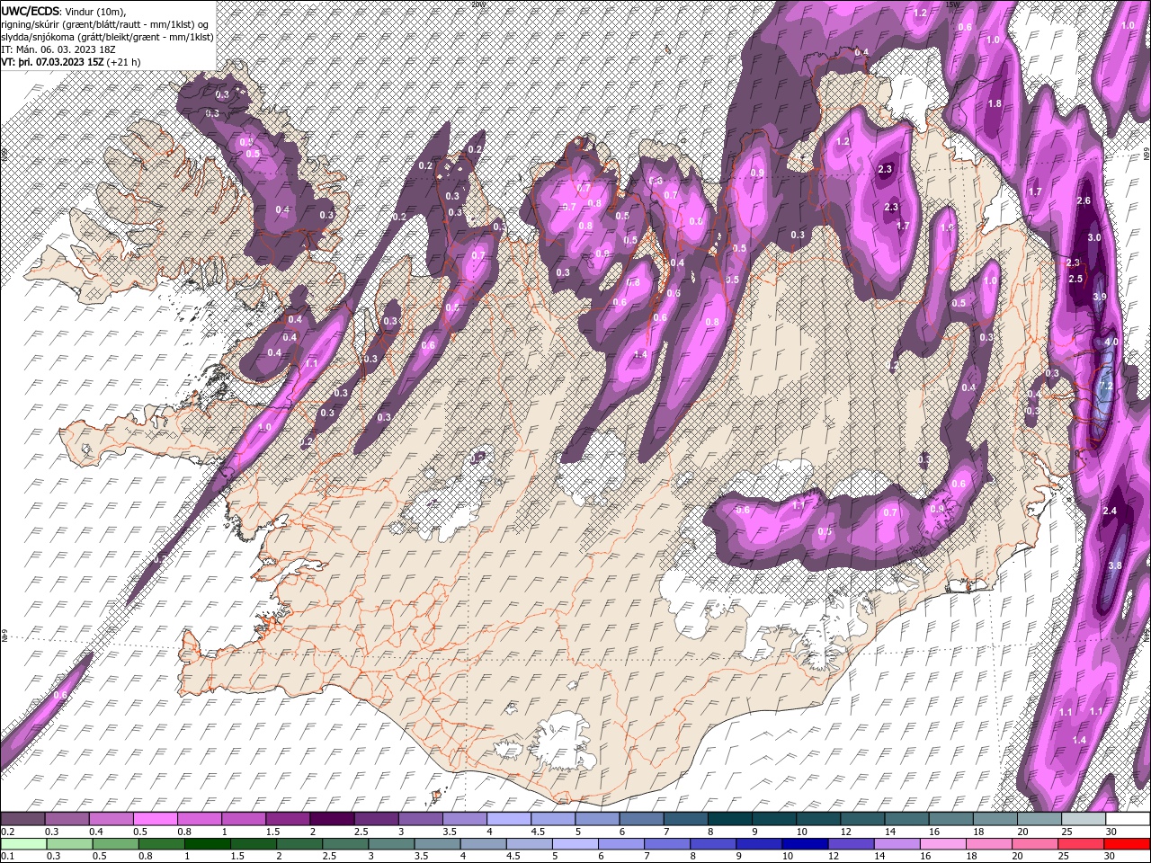Pick the 1 swatch in purple snow scale
1151x863 pixels.
coord(244,819)
